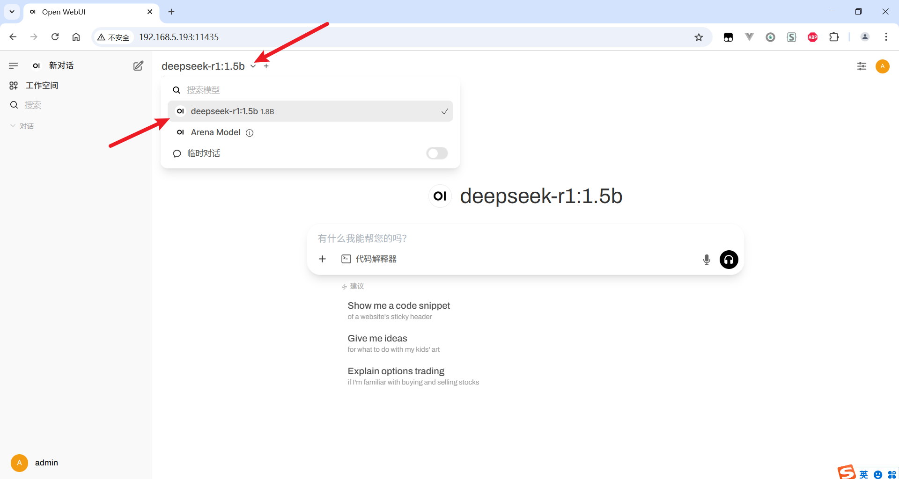Open the gray V-shaped extension icon
Viewport: 899px width, 479px height.
pos(749,37)
